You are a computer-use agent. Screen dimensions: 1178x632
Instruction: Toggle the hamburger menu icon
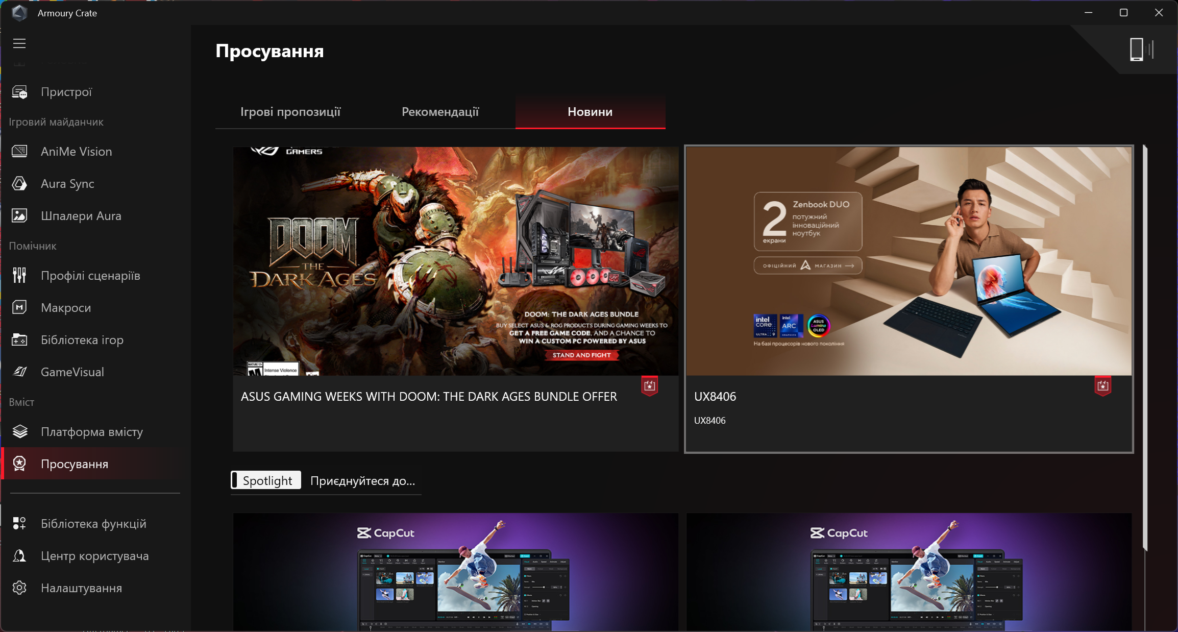19,43
